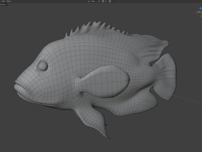
Task: Open the pivot point dropdown
Action: [x=99, y=1]
